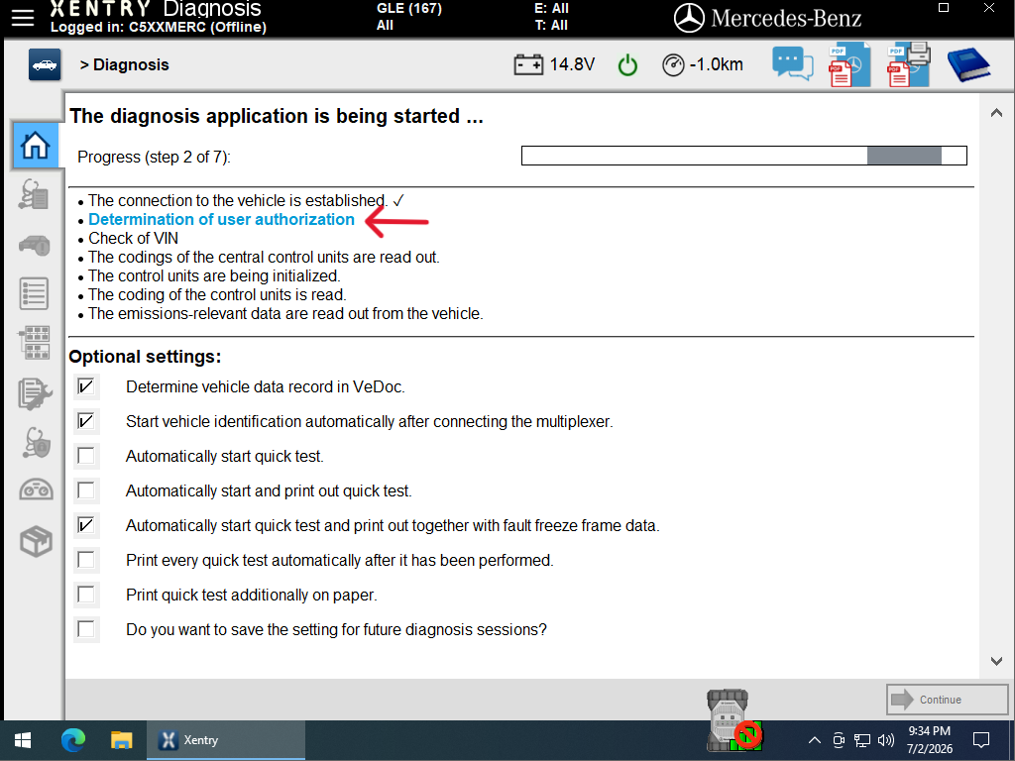Click the Mercedes-Benz logo

tap(768, 18)
